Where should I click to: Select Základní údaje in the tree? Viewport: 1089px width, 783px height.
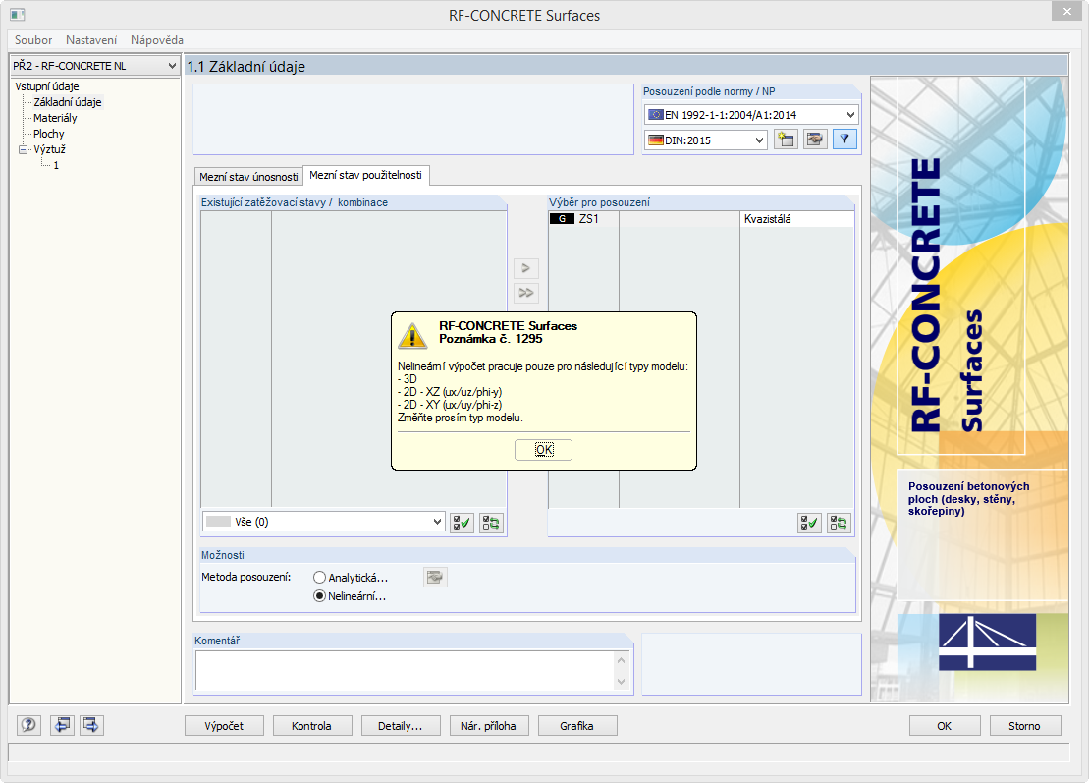pyautogui.click(x=68, y=102)
